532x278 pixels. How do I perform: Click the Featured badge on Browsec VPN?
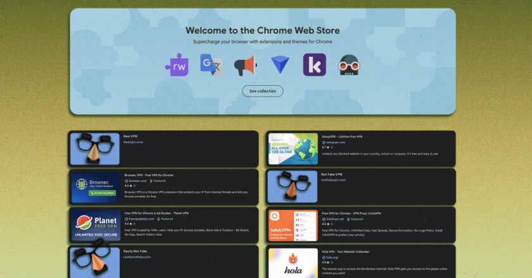click(x=158, y=181)
